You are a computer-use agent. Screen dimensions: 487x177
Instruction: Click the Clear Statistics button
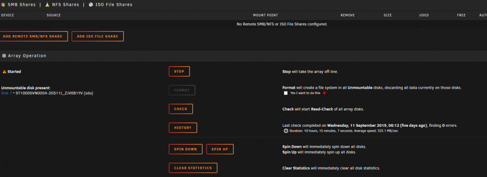193,168
